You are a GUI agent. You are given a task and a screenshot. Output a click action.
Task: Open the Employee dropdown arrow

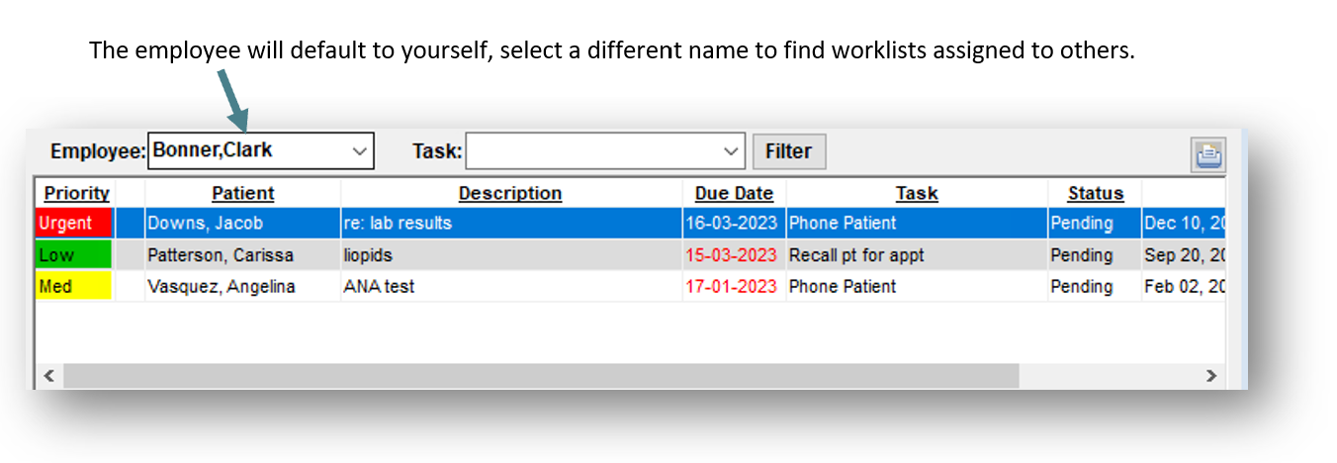[359, 151]
